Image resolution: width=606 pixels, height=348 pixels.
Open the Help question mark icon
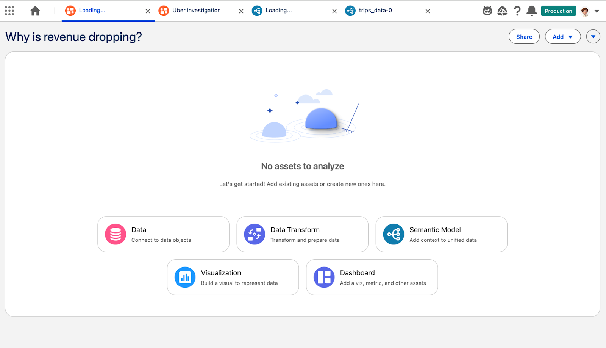tap(517, 11)
